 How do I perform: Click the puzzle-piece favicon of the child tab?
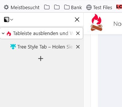13,47
